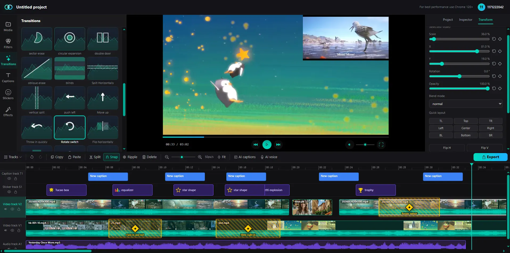Select the trophy sticker clip on timeline
510x253 pixels.
pyautogui.click(x=376, y=190)
